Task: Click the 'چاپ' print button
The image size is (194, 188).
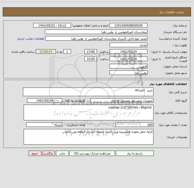Action: [62, 153]
